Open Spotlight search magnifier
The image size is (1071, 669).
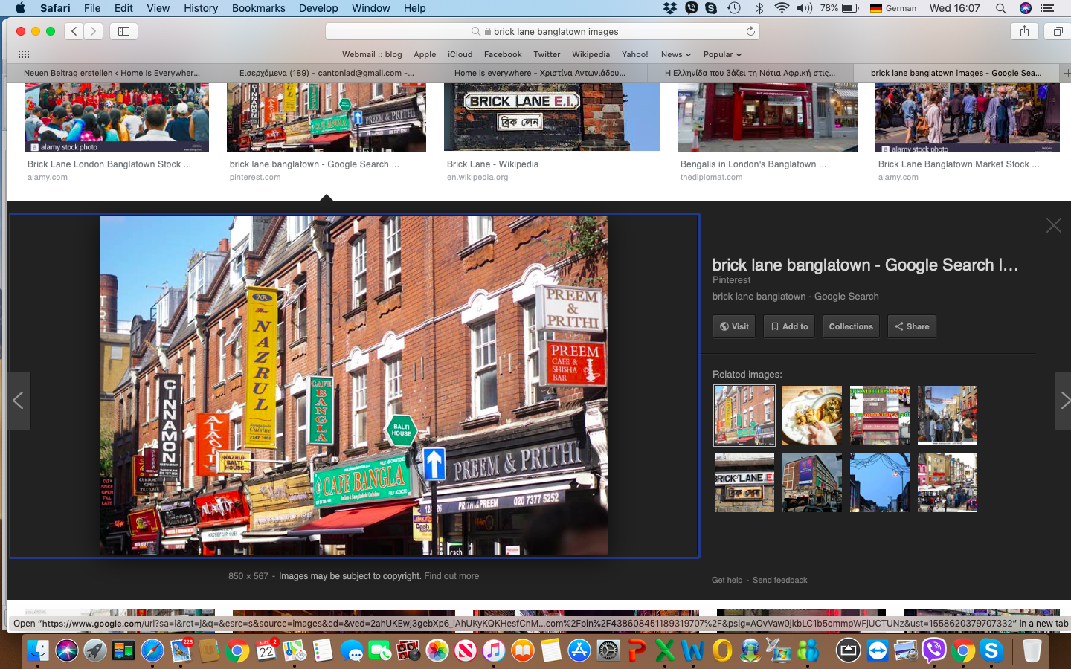(1001, 8)
